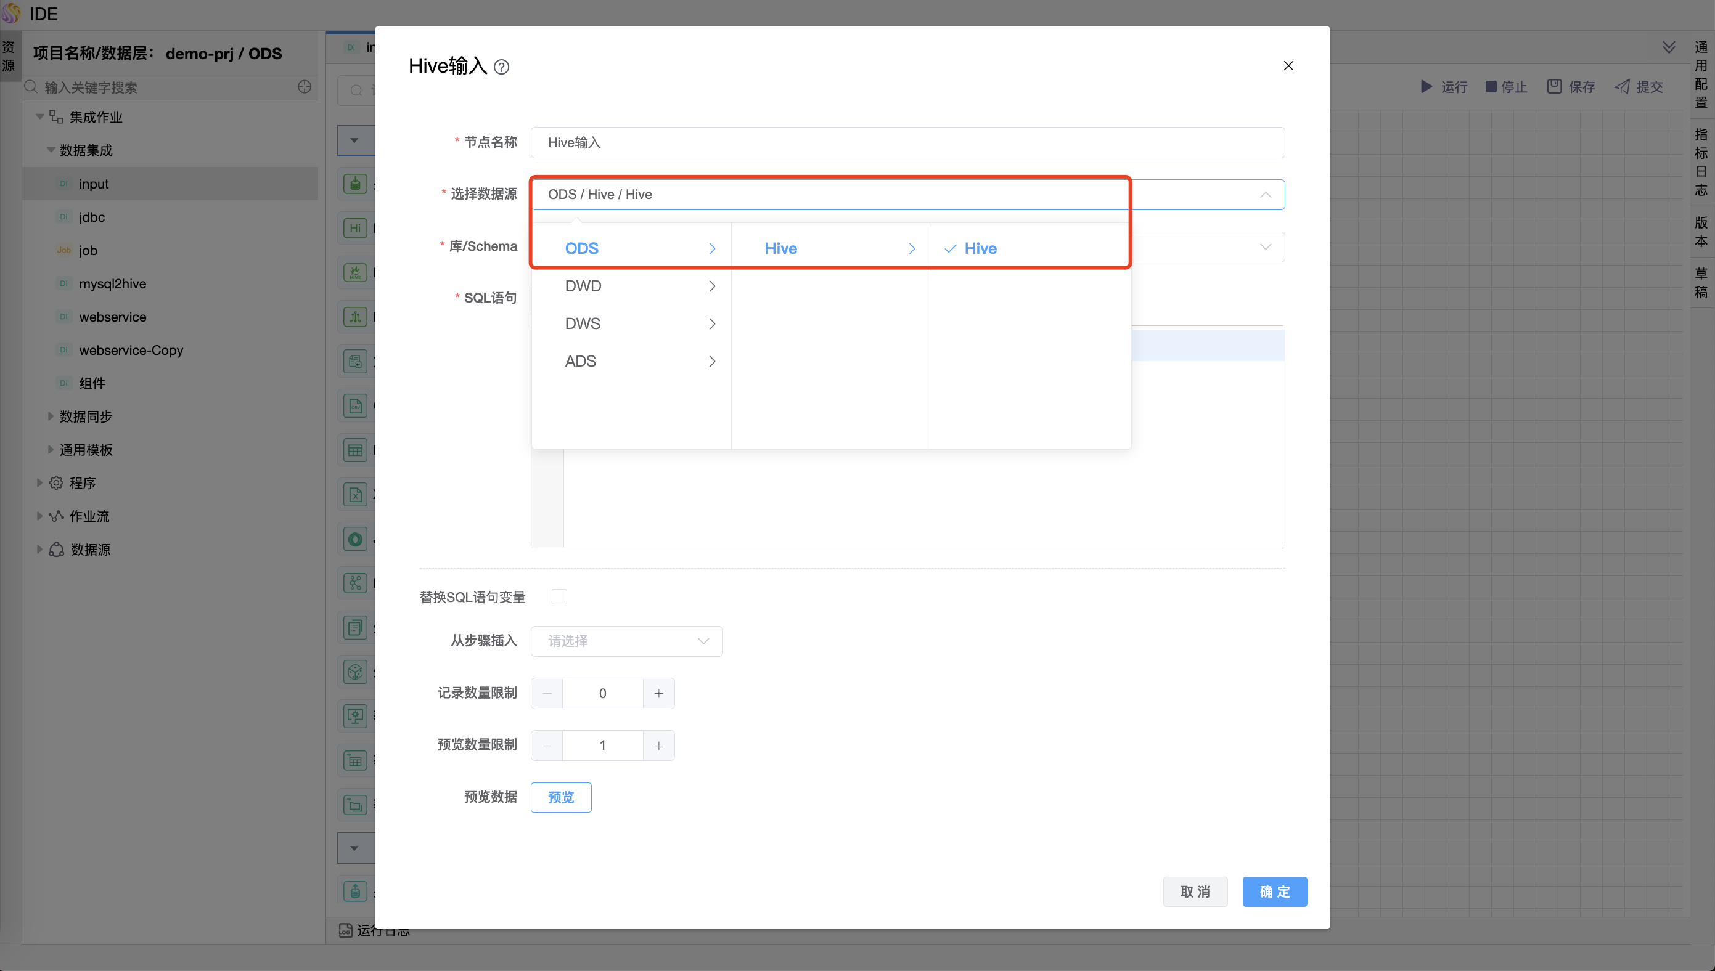The width and height of the screenshot is (1715, 971).
Task: Click the help icon beside Hive输入 title
Action: 502,67
